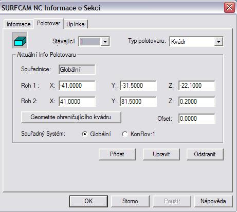Confirm with the OK button
This screenshot has height=212, width=237.
pyautogui.click(x=88, y=201)
